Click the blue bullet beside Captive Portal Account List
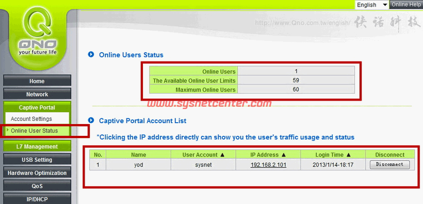The height and width of the screenshot is (204, 423). [91, 121]
